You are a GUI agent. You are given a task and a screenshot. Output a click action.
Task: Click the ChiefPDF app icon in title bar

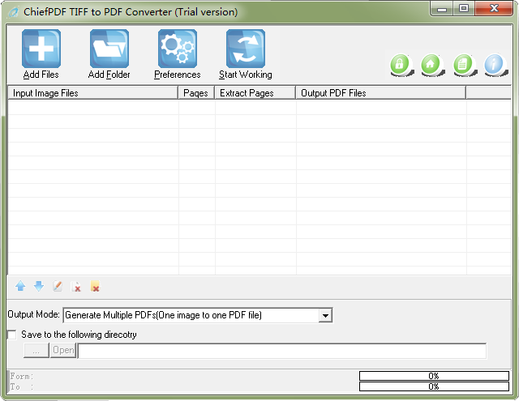tap(13, 13)
